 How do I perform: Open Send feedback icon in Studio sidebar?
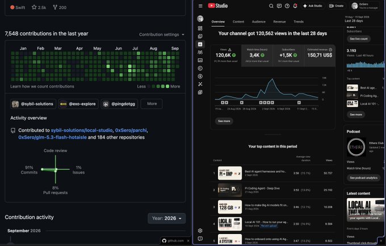[x=200, y=239]
